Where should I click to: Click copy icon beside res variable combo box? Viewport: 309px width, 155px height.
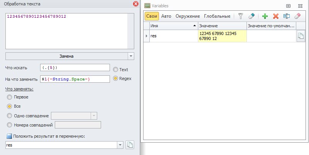(x=130, y=145)
